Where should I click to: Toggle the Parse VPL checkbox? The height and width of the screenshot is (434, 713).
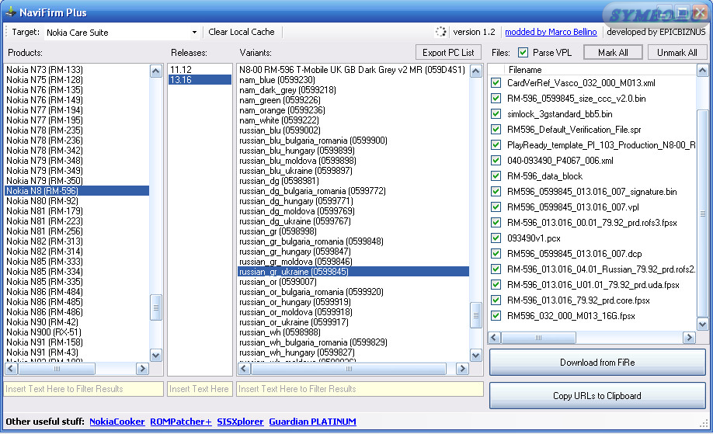tap(523, 53)
